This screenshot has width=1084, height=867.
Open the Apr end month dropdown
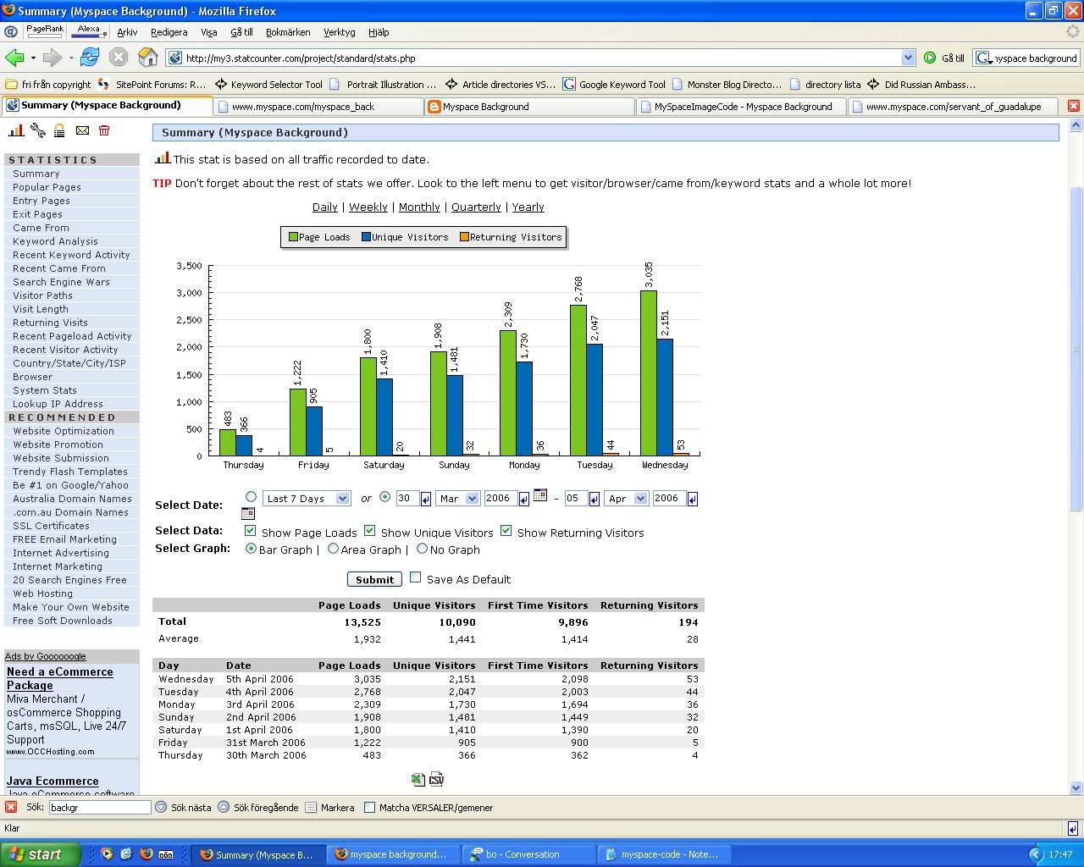(x=626, y=499)
